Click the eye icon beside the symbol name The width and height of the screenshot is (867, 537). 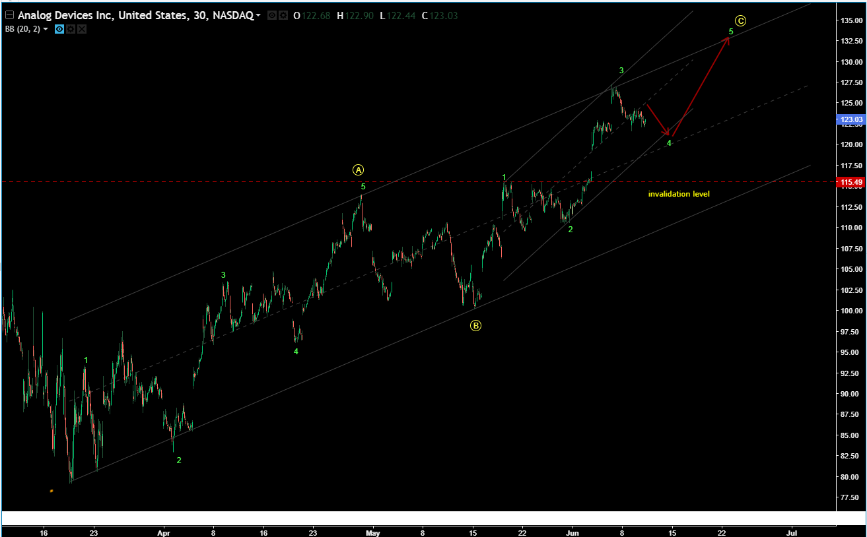pyautogui.click(x=271, y=15)
